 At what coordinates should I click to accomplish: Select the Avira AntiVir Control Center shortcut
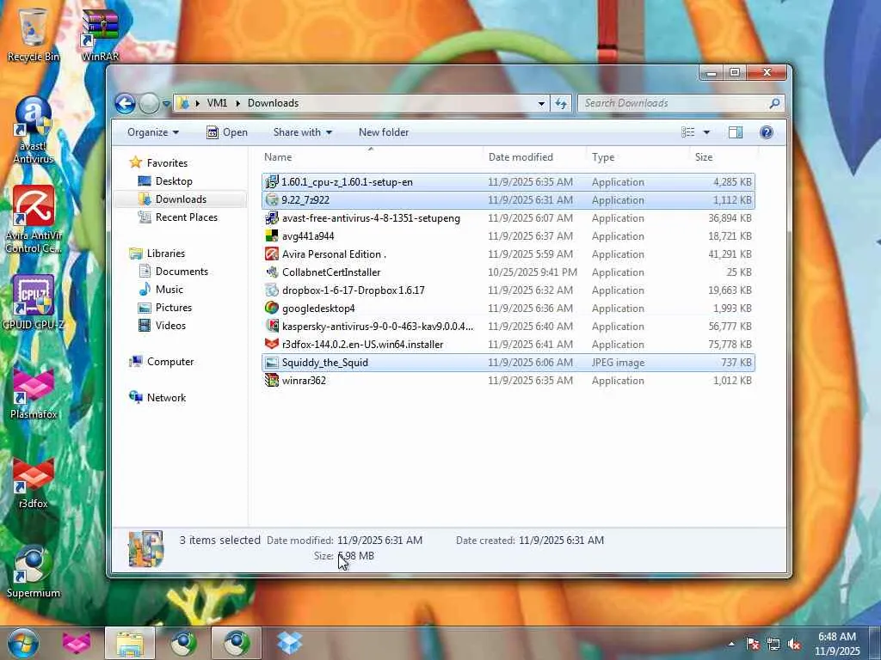pyautogui.click(x=33, y=219)
